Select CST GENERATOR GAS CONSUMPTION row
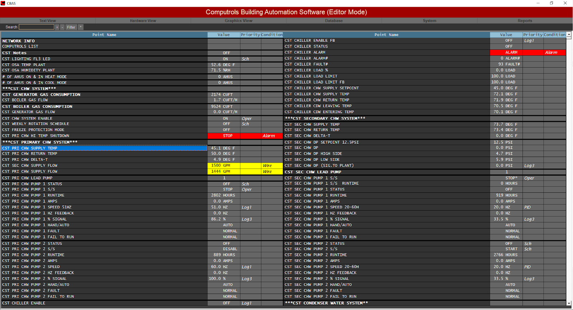 coord(104,95)
